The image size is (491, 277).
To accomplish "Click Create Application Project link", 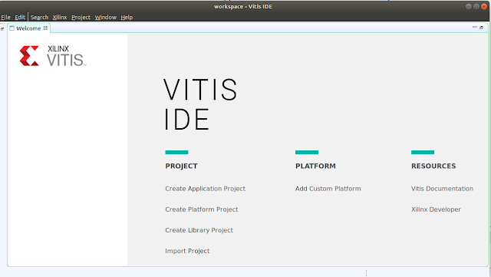I will [x=205, y=189].
